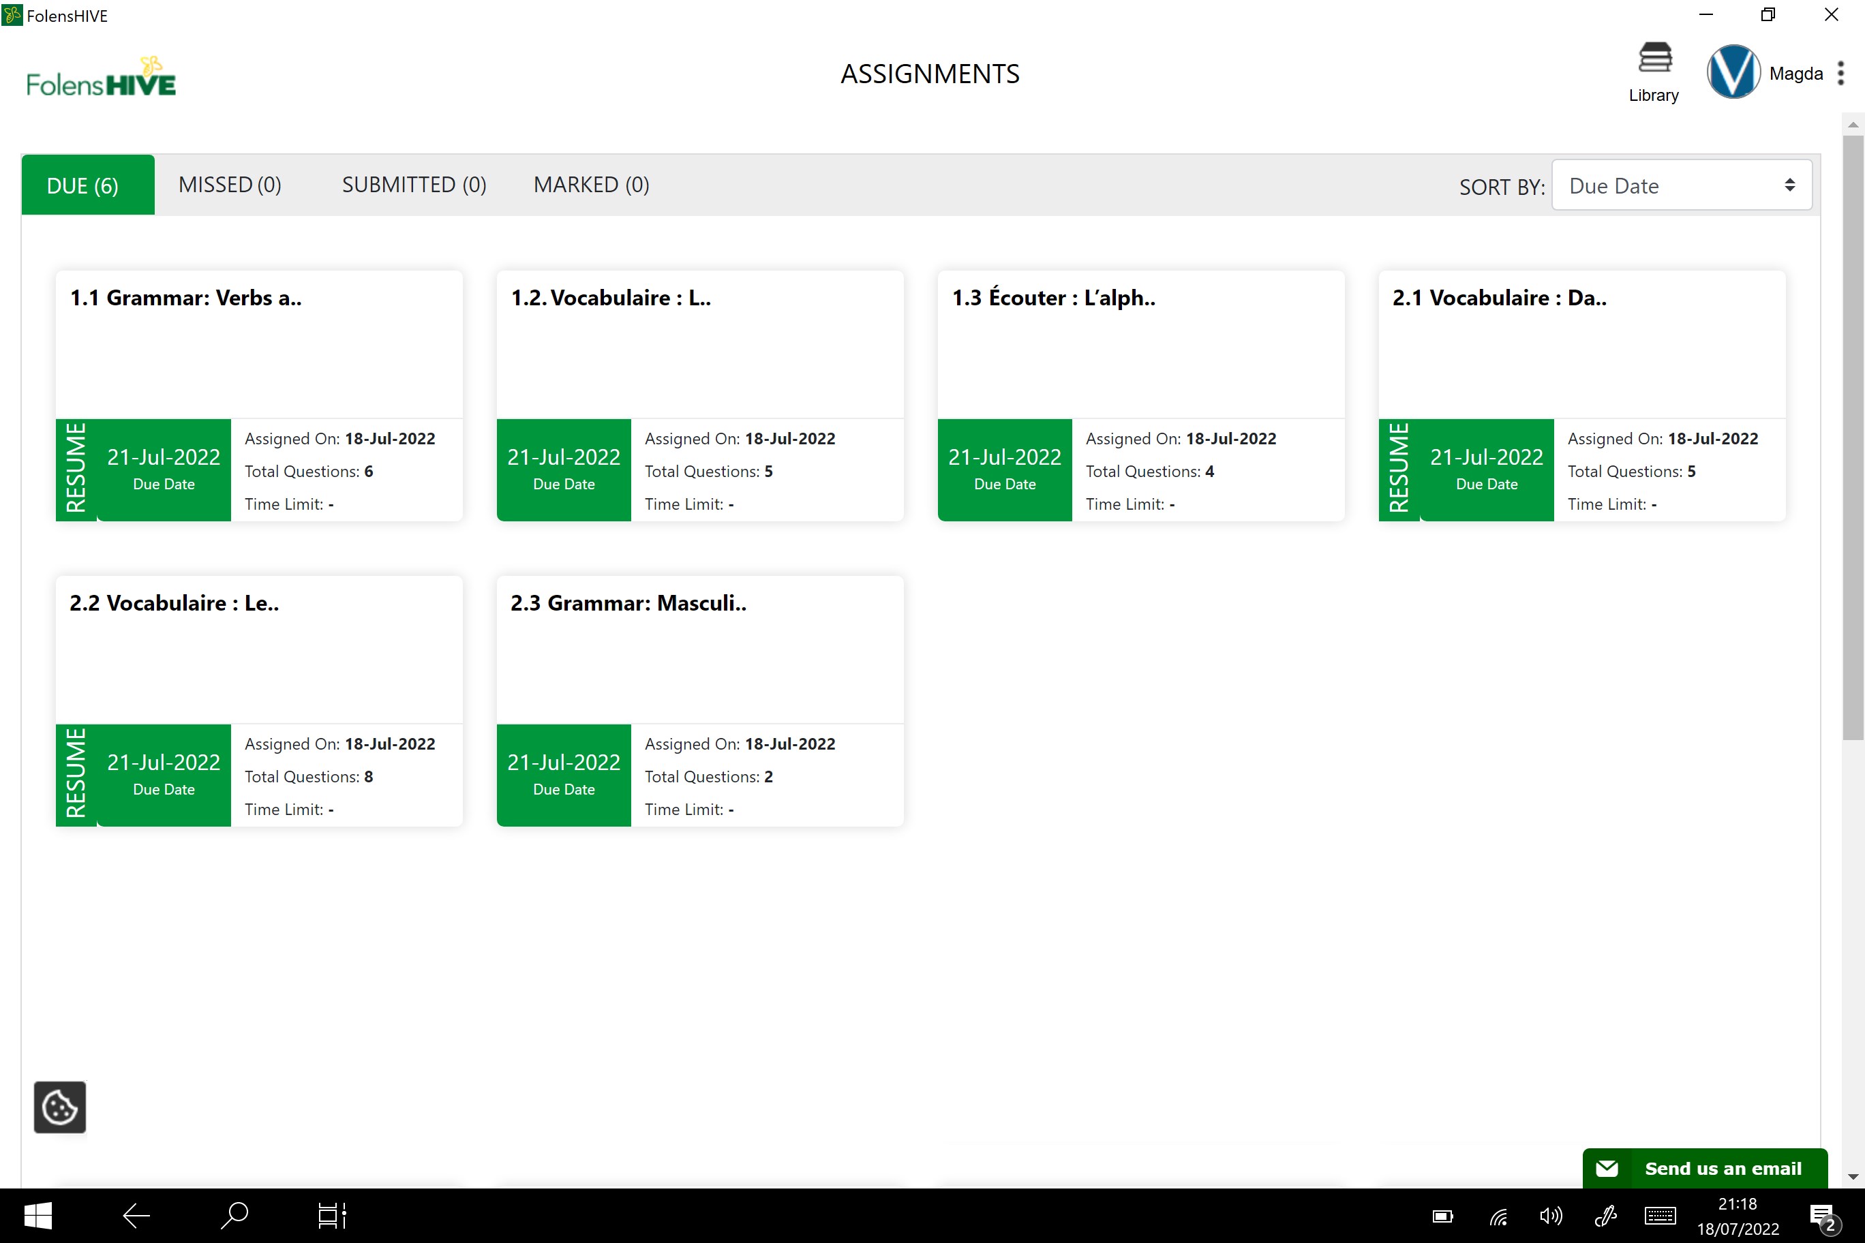The width and height of the screenshot is (1865, 1243).
Task: Switch to the MISSED (0) tab
Action: (230, 185)
